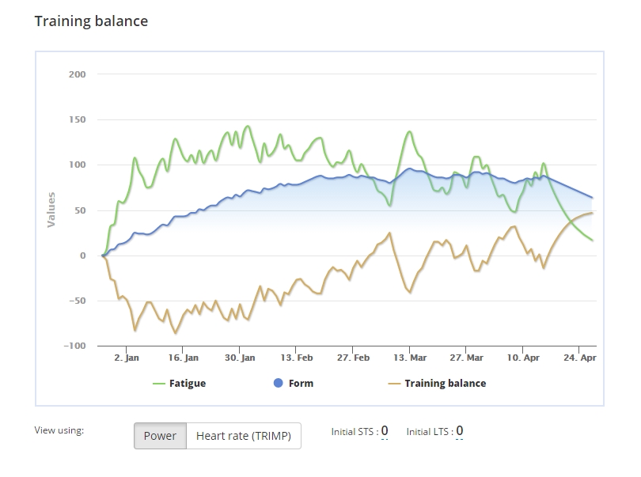The height and width of the screenshot is (477, 641).
Task: Switch view to Heart rate (TRIMP)
Action: [x=244, y=436]
